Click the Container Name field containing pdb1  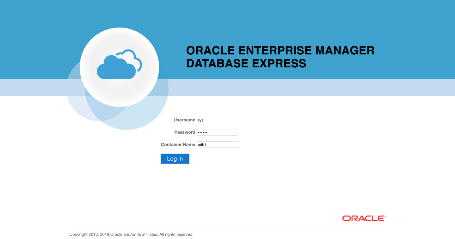pyautogui.click(x=217, y=144)
